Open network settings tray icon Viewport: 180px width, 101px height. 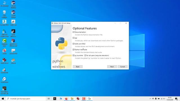(x=161, y=98)
